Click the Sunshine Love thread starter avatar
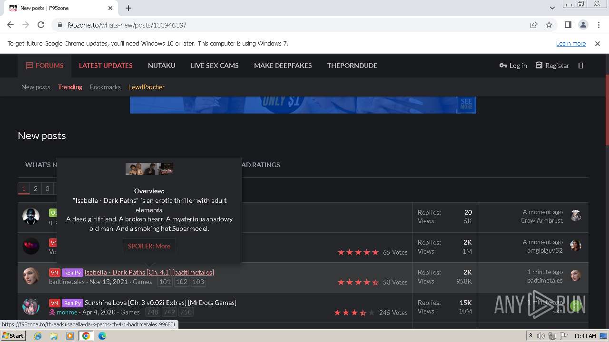Image resolution: width=609 pixels, height=342 pixels. pos(31,307)
